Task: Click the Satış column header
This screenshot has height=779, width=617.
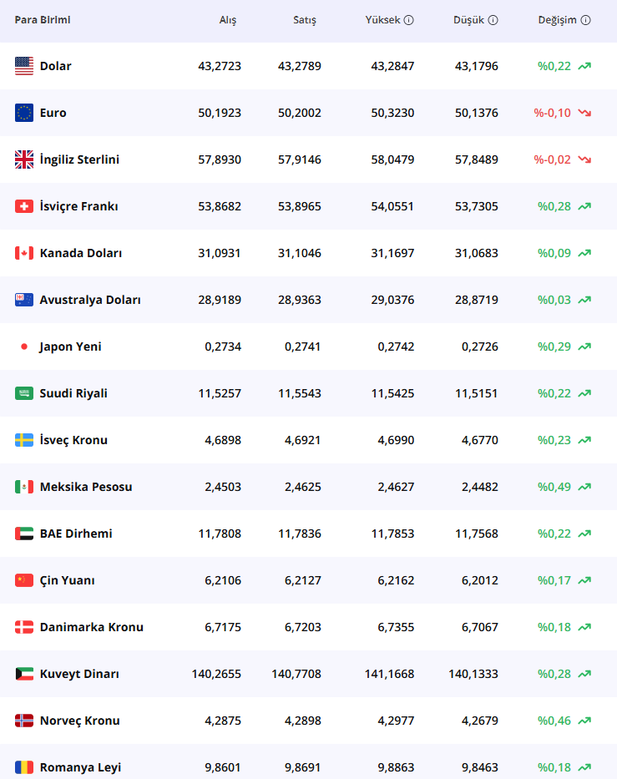Action: (305, 20)
